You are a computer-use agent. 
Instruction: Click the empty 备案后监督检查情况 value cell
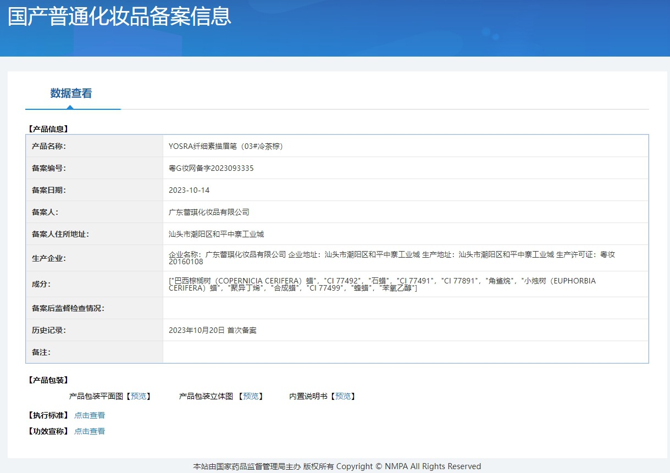click(405, 308)
